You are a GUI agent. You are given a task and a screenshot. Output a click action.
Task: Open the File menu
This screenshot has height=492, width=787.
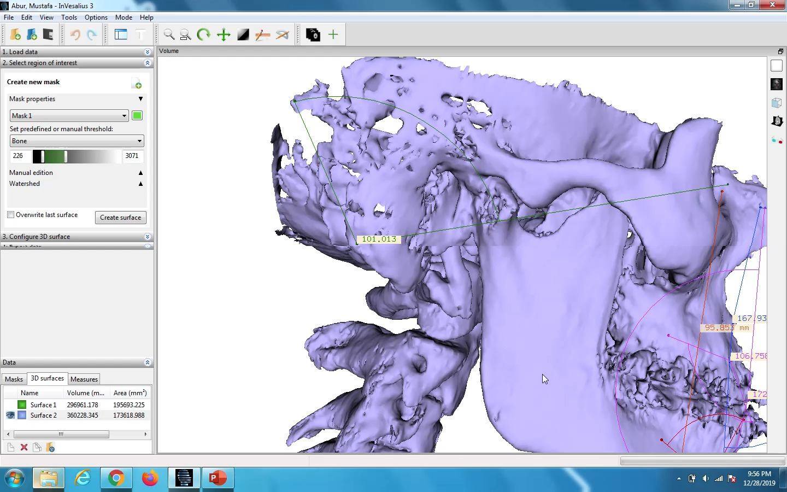click(9, 17)
